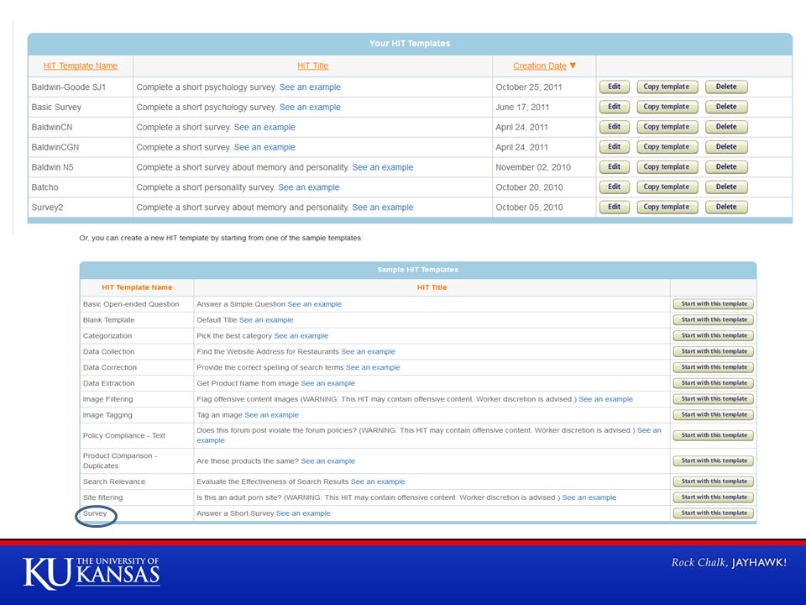806x605 pixels.
Task: Delete the BaldwinCN template
Action: tap(725, 127)
